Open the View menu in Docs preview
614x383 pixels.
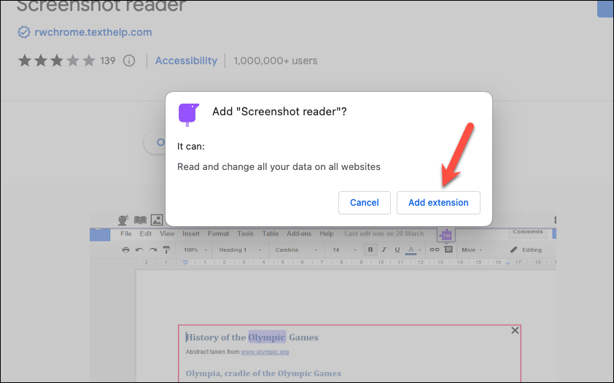(x=167, y=233)
